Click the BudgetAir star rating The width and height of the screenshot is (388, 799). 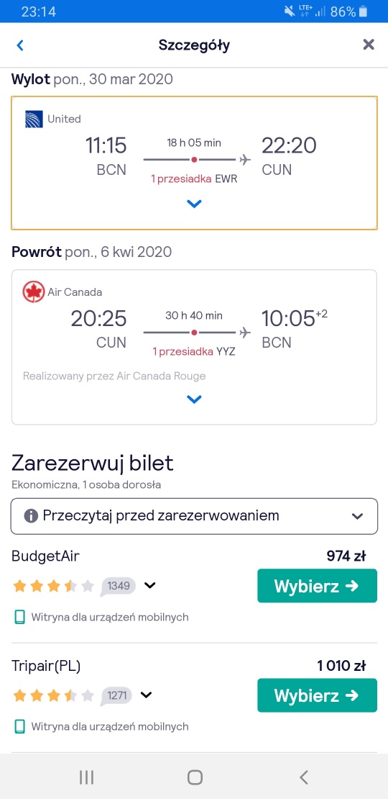click(x=53, y=586)
